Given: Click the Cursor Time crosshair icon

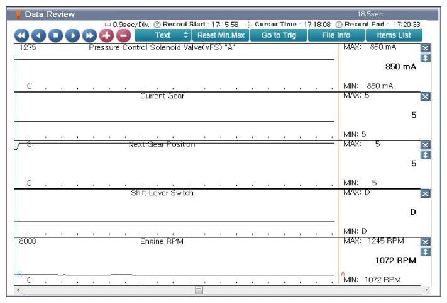Looking at the screenshot, I should (x=248, y=25).
